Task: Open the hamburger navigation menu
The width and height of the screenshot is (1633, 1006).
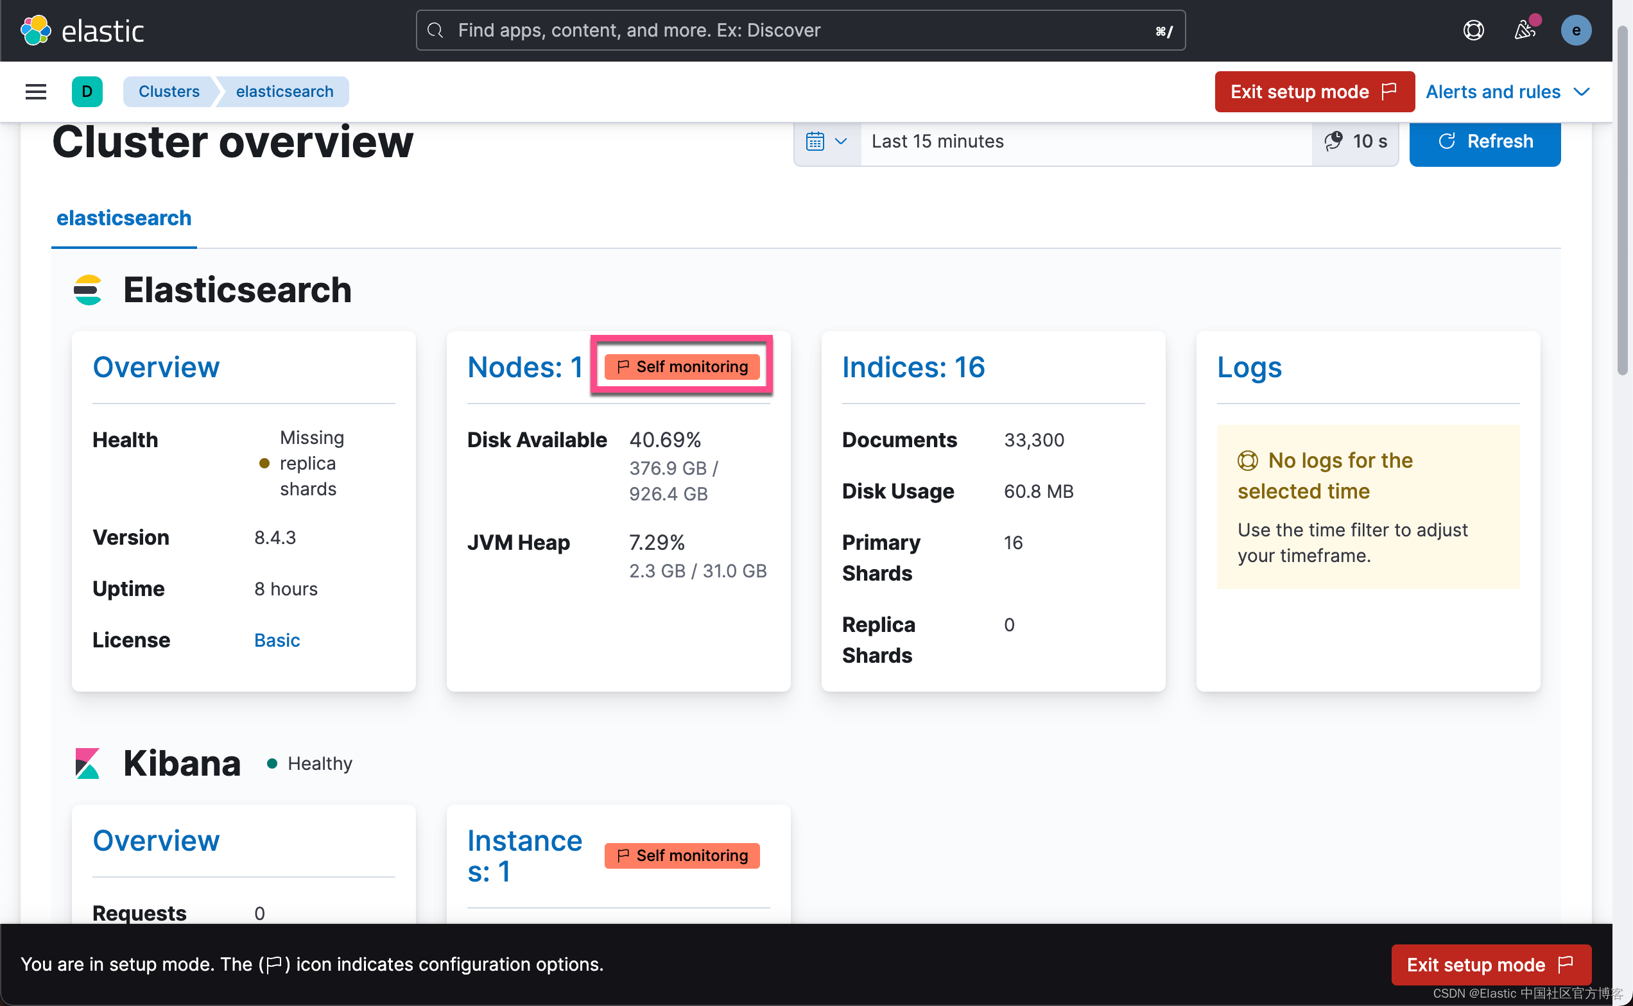Action: tap(35, 91)
